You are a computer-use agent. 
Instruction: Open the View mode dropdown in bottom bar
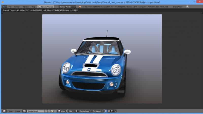pyautogui.click(x=62, y=111)
